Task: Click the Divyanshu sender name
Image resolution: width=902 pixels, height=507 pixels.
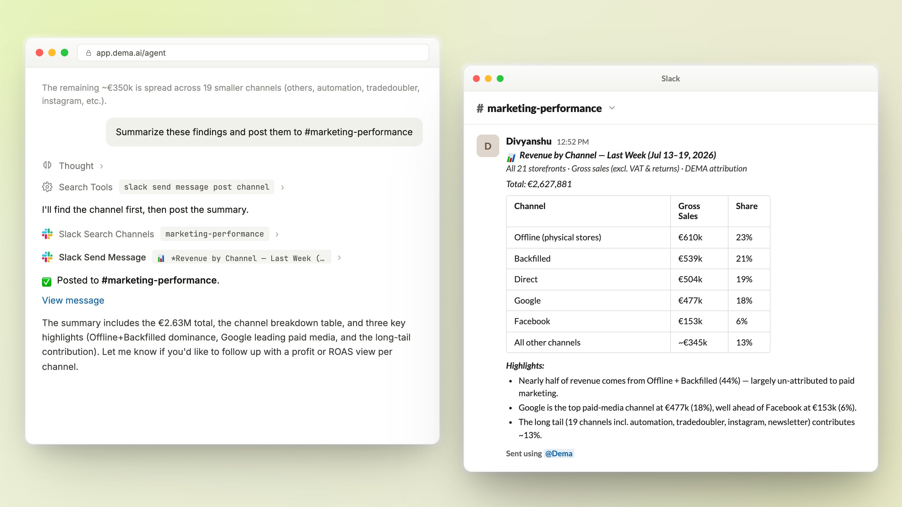Action: point(529,141)
